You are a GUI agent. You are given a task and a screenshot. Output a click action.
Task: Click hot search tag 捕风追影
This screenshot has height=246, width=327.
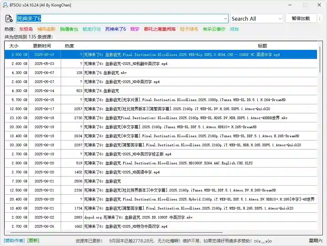[46, 29]
